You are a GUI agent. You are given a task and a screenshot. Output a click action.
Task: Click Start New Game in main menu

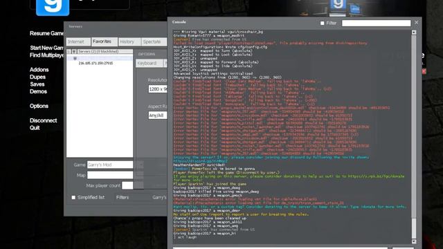pos(47,48)
